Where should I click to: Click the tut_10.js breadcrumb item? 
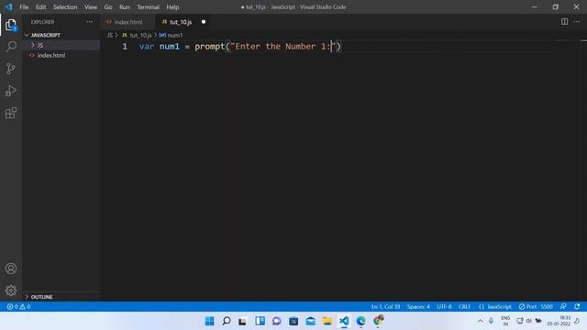[140, 35]
